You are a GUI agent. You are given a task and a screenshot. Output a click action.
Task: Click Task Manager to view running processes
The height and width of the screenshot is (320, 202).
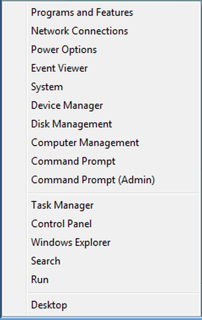62,205
